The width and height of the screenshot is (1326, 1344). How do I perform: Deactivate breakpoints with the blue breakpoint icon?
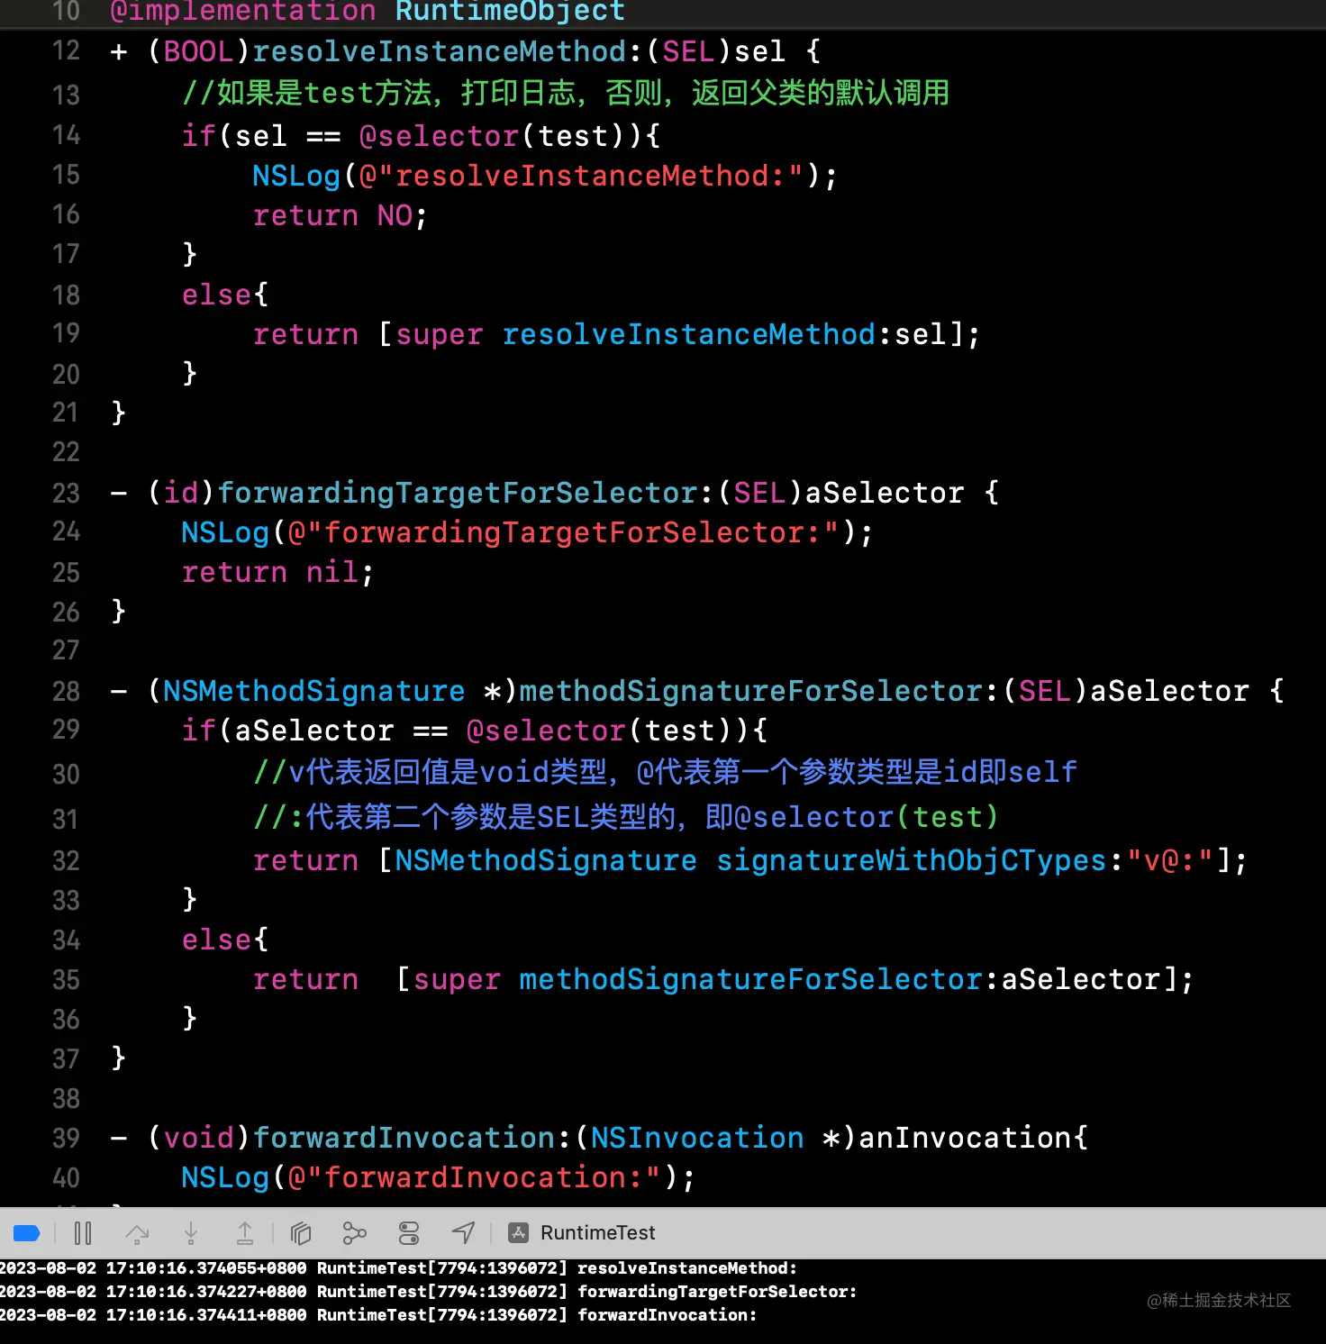coord(27,1233)
